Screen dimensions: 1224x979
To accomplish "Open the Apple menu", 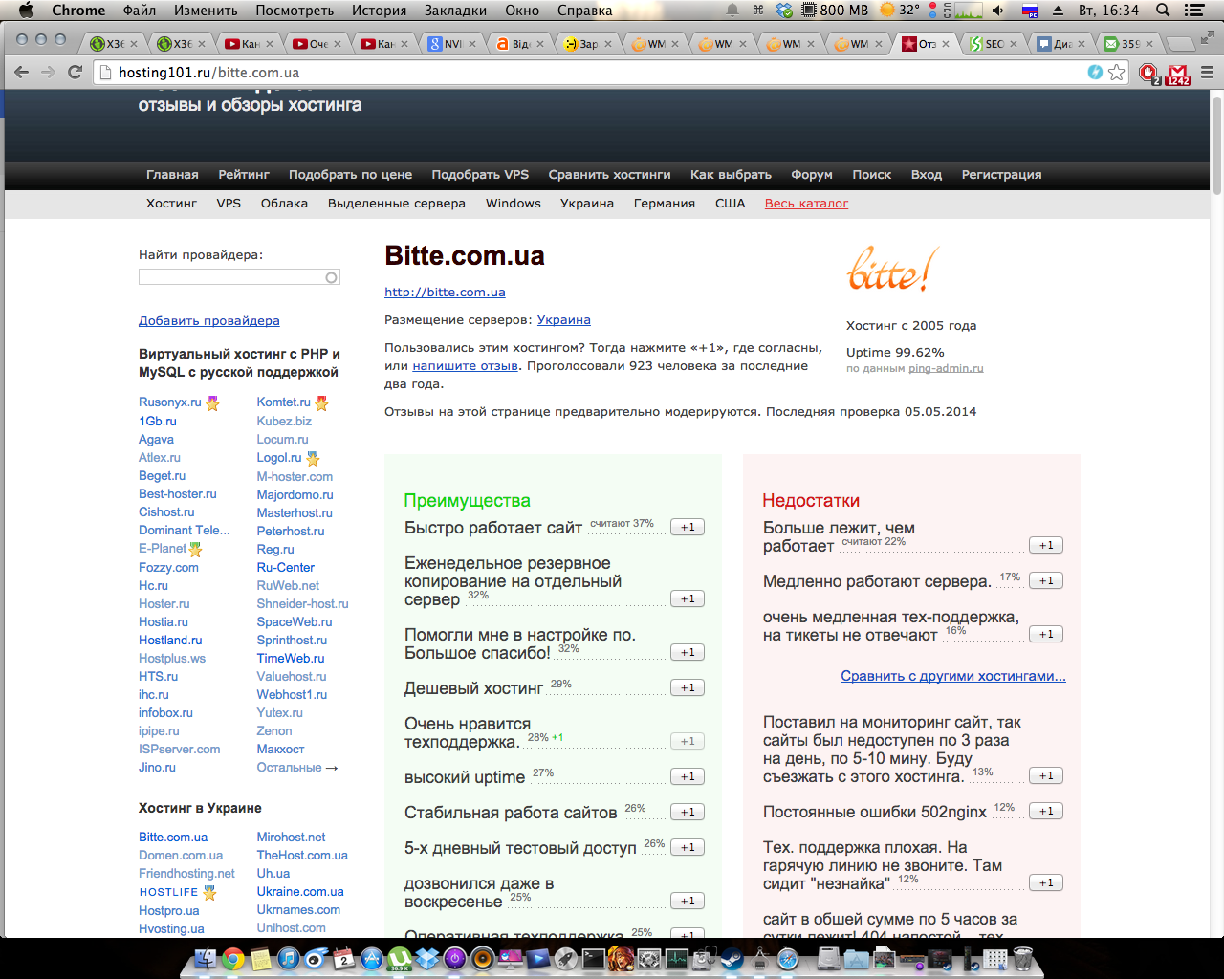I will 26,11.
